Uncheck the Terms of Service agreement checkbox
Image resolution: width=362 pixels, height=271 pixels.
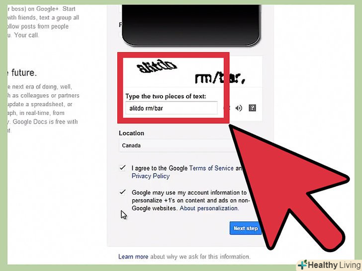point(122,168)
